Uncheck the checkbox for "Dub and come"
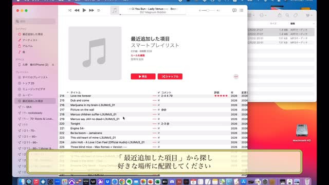Screen dimensions: 329x185 [x=159, y=101]
